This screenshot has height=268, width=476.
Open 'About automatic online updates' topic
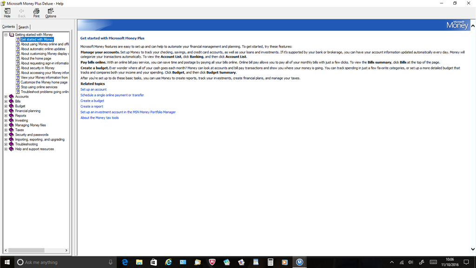click(x=43, y=49)
